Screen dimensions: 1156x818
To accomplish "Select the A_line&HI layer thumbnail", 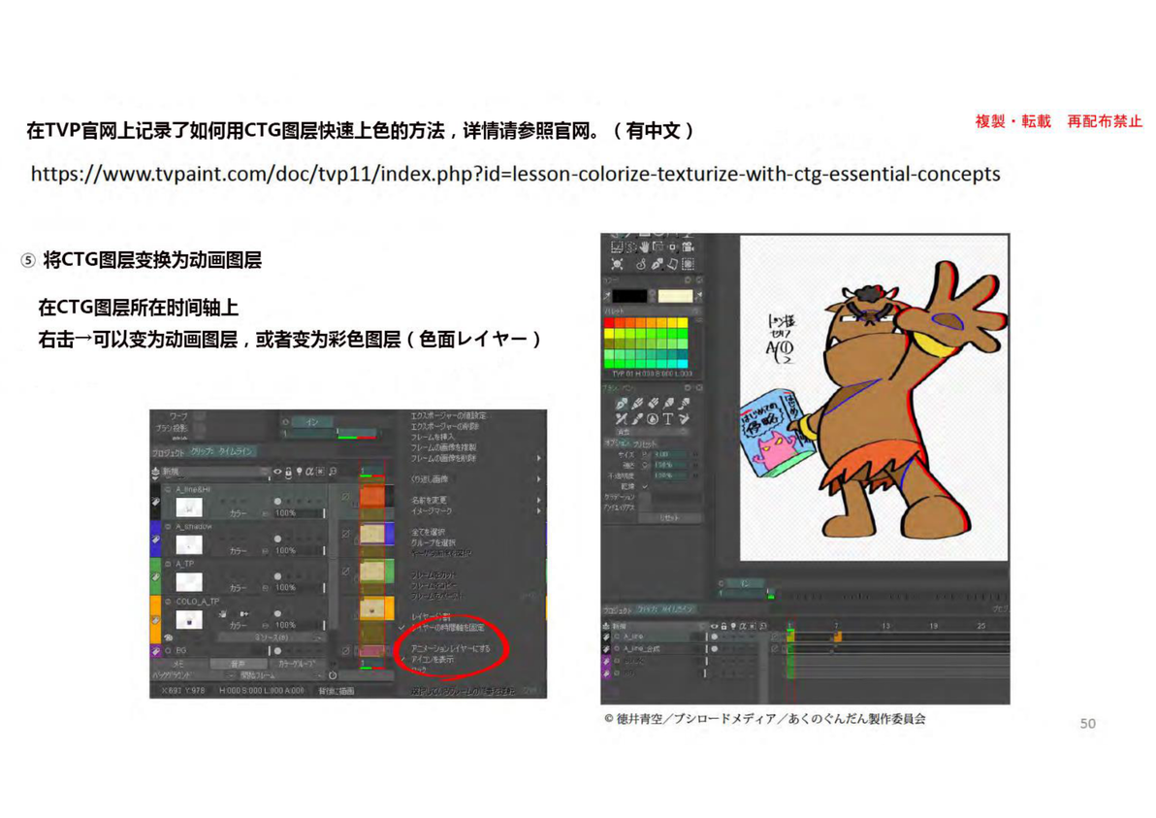I will point(189,507).
